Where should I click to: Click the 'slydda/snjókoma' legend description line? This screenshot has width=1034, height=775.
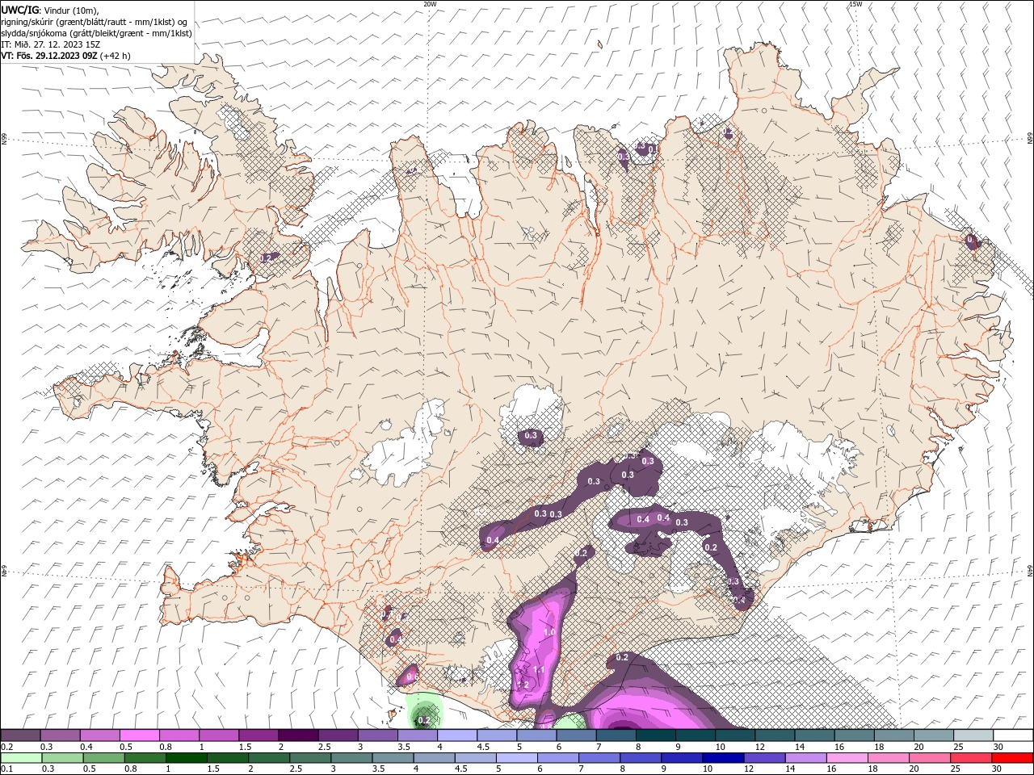97,33
